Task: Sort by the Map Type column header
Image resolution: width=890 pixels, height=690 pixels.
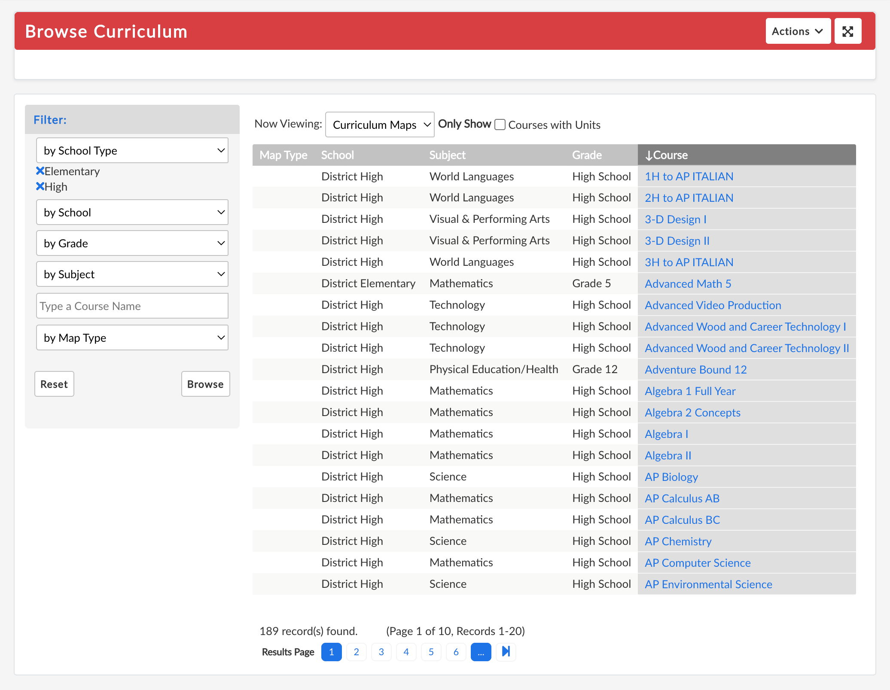Action: [x=283, y=155]
